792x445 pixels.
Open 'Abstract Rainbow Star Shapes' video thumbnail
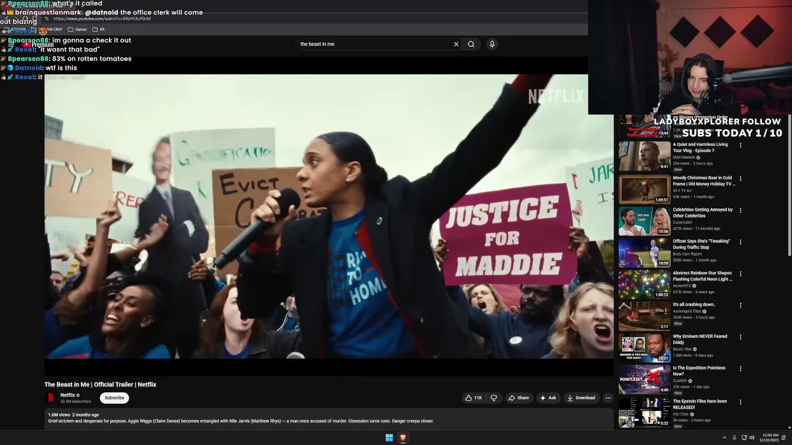coord(644,284)
